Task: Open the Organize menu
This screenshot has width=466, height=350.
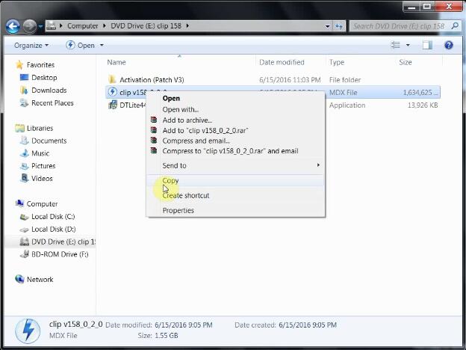Action: coord(31,45)
